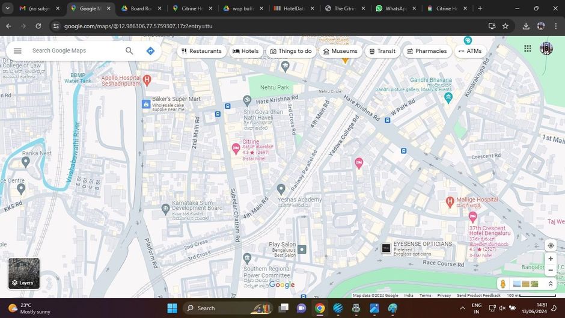Switch to The Citrin browser tab
This screenshot has width=565, height=318.
345,8
